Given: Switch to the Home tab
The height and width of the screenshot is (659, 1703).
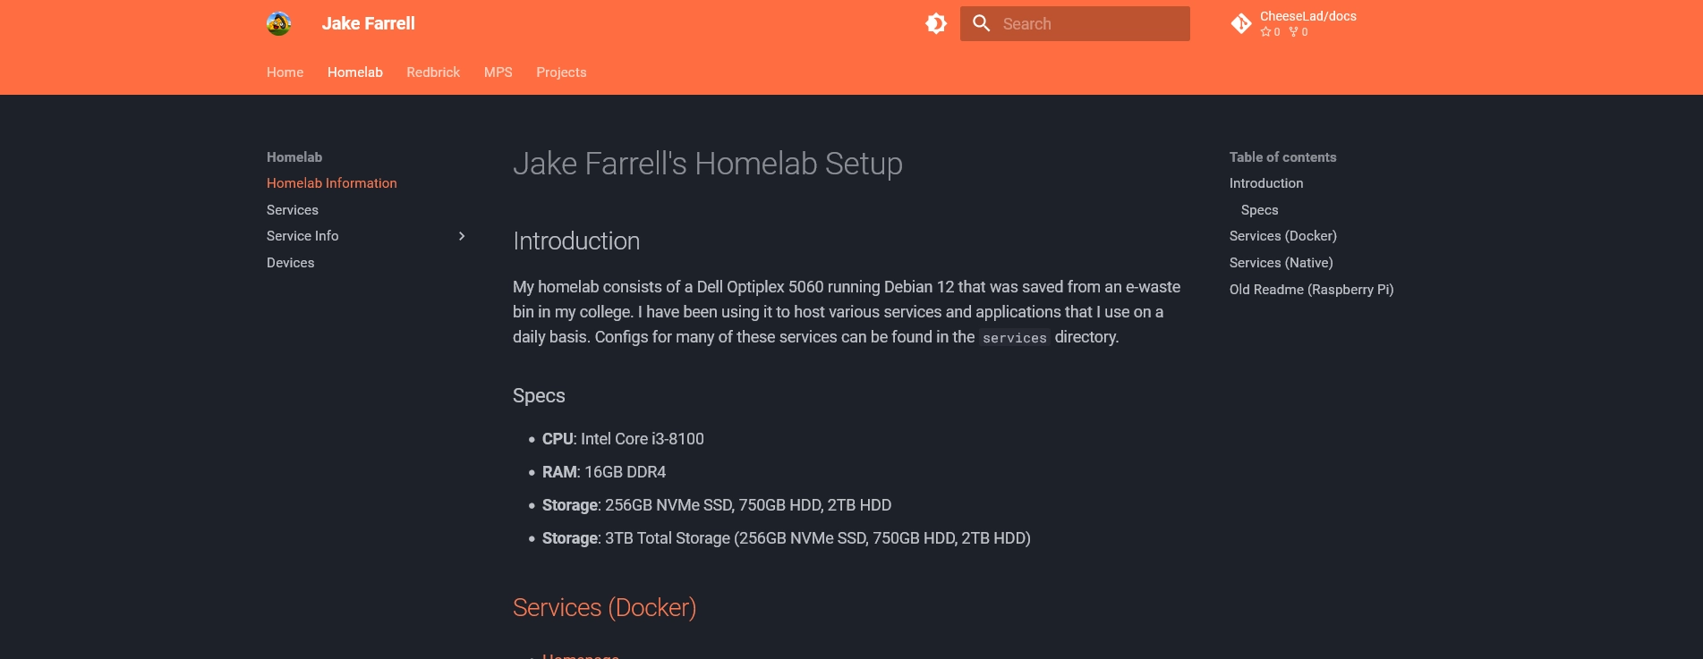Looking at the screenshot, I should point(285,72).
